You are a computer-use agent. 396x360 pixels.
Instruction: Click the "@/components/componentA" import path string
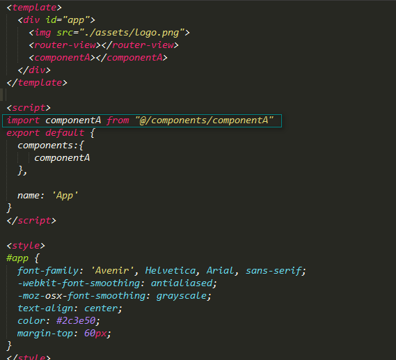click(x=204, y=120)
